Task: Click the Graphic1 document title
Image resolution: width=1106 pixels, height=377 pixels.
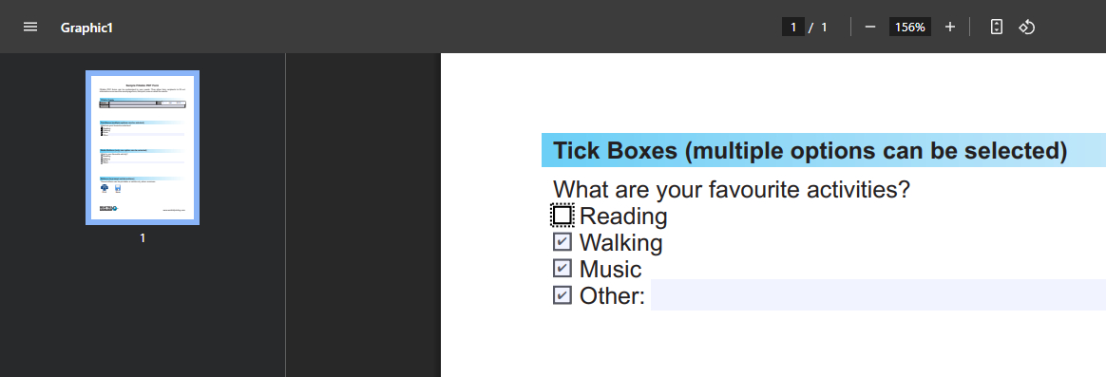Action: [x=86, y=28]
